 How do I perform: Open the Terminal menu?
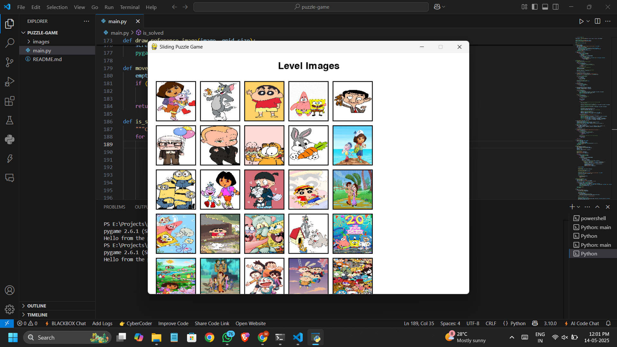[x=130, y=7]
